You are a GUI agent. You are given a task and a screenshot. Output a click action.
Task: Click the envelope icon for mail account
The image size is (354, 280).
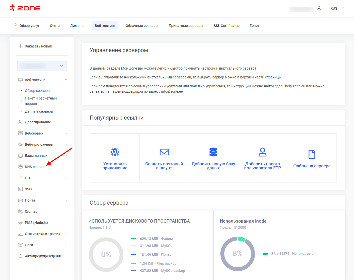coord(164,152)
